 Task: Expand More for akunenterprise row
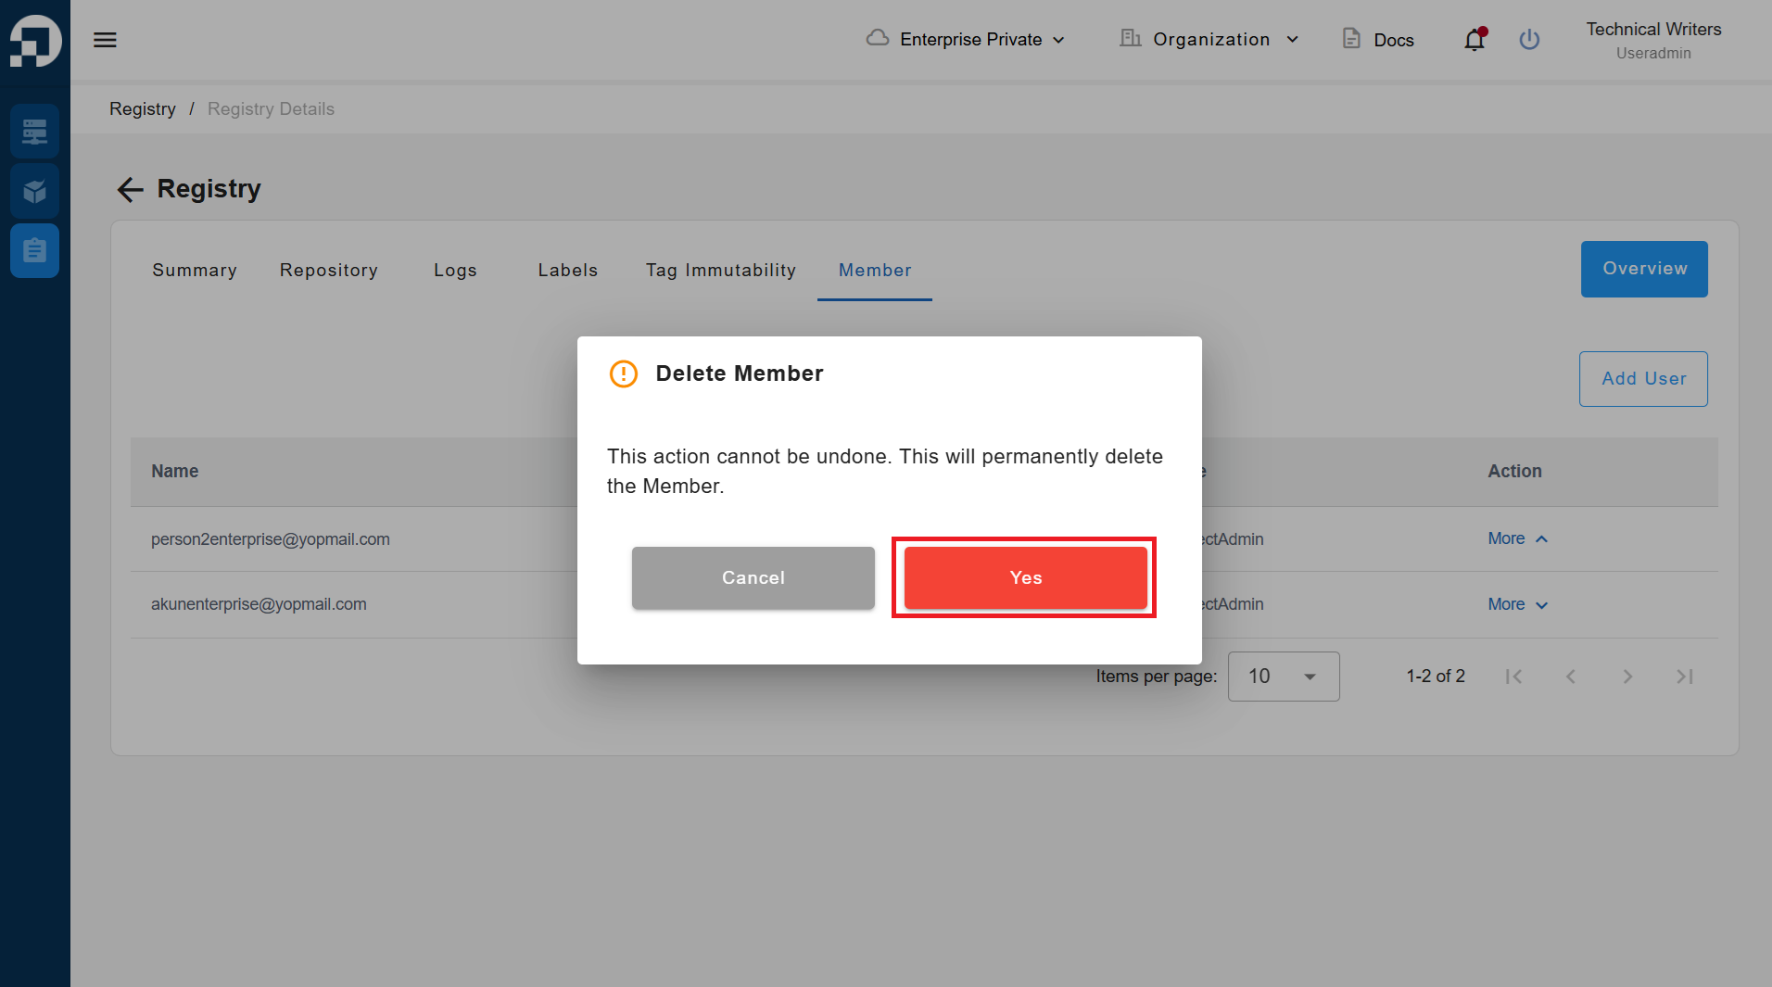(x=1517, y=604)
